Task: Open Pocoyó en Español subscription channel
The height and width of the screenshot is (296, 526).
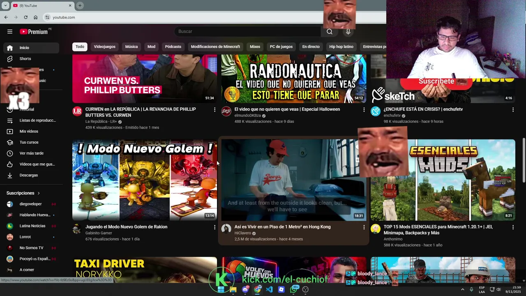Action: [31, 259]
